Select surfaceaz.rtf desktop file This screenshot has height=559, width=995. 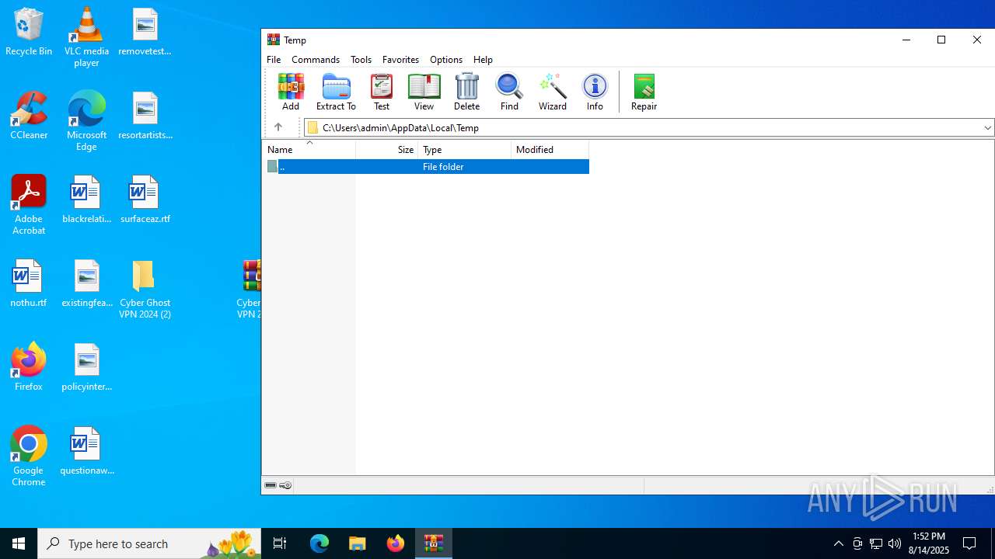[x=145, y=200]
